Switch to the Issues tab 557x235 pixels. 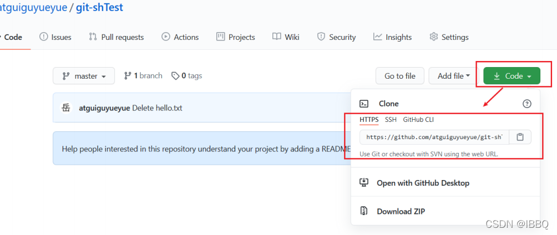[x=55, y=37]
